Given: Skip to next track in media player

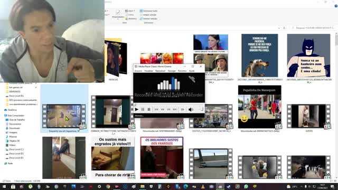Looking at the screenshot, I should pyautogui.click(x=175, y=109).
